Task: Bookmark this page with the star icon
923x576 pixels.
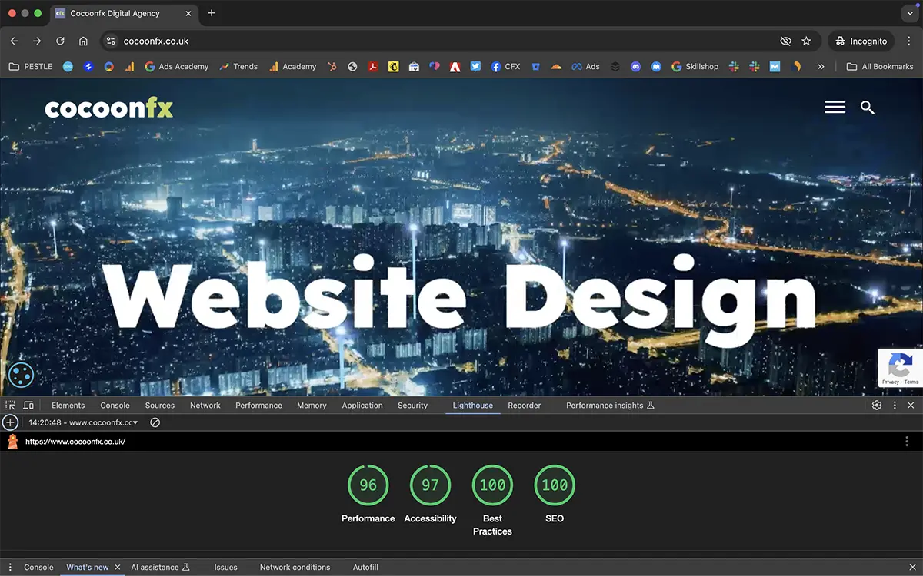Action: [806, 41]
